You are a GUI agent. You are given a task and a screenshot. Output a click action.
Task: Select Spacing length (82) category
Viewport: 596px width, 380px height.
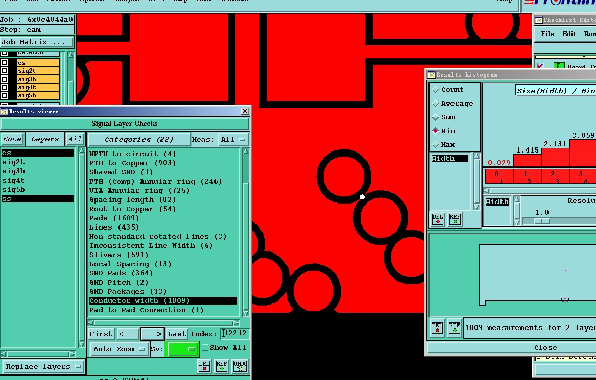[163, 199]
